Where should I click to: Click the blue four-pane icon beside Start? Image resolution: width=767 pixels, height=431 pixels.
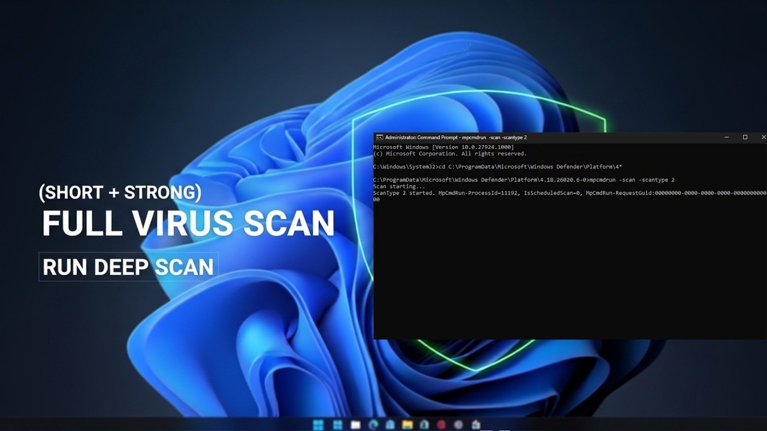[x=338, y=424]
